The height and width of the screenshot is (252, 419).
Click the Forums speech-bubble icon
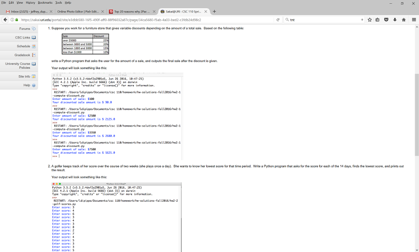point(34,29)
